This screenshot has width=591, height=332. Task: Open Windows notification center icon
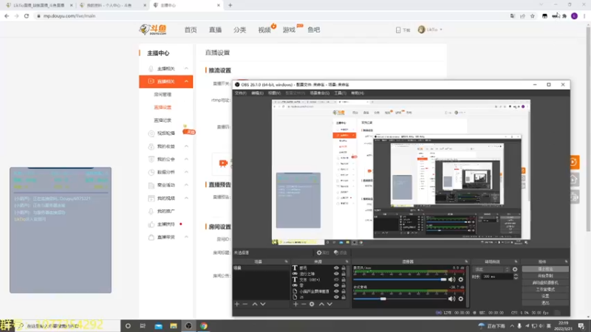[x=581, y=326]
